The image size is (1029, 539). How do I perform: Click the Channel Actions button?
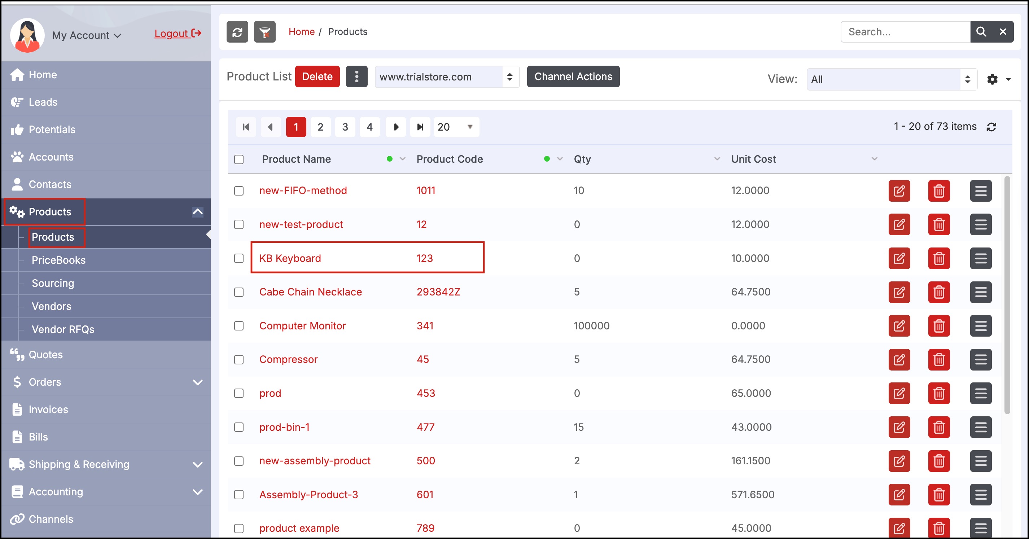point(573,76)
